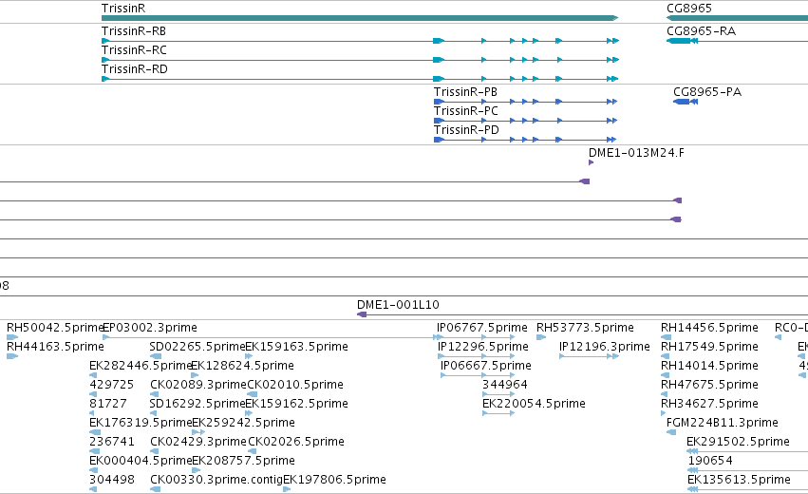Click contig CK00330.3prime.contig
This screenshot has width=808, height=494.
point(216,481)
